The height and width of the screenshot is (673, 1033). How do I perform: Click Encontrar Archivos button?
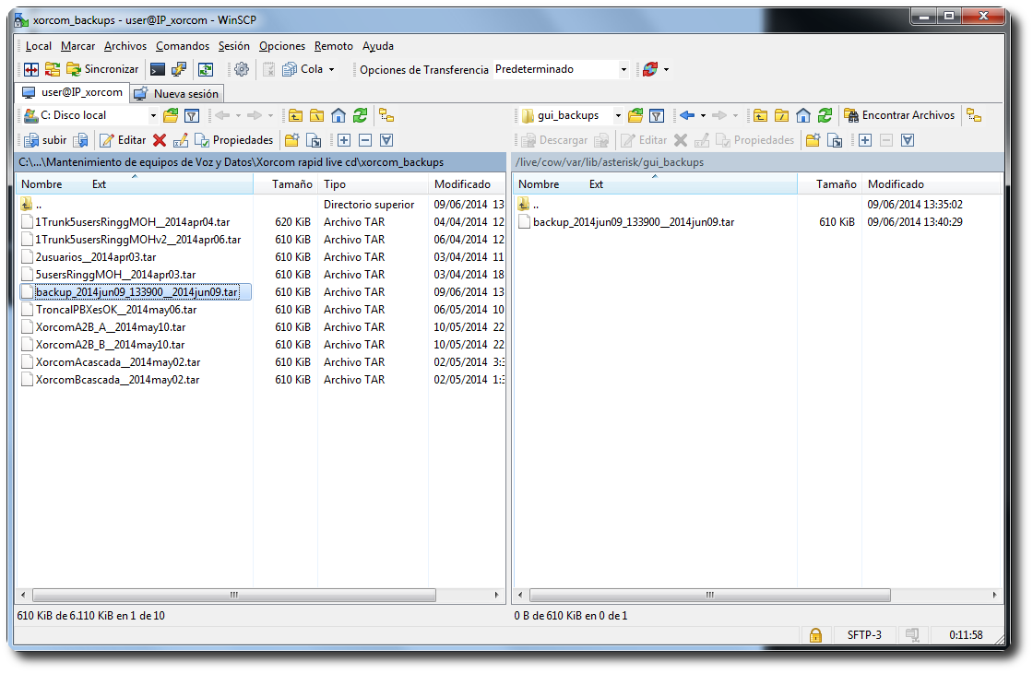pos(899,115)
